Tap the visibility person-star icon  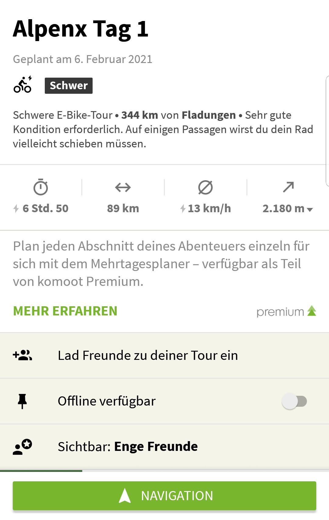23,447
